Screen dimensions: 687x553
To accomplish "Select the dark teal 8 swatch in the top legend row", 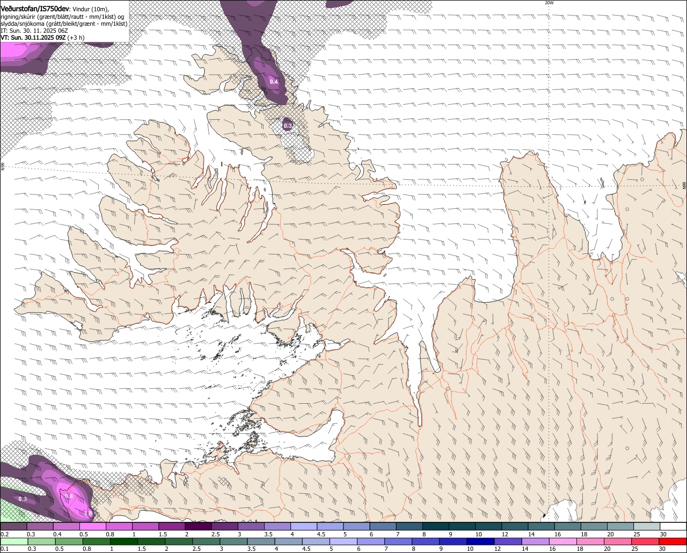I will click(435, 526).
